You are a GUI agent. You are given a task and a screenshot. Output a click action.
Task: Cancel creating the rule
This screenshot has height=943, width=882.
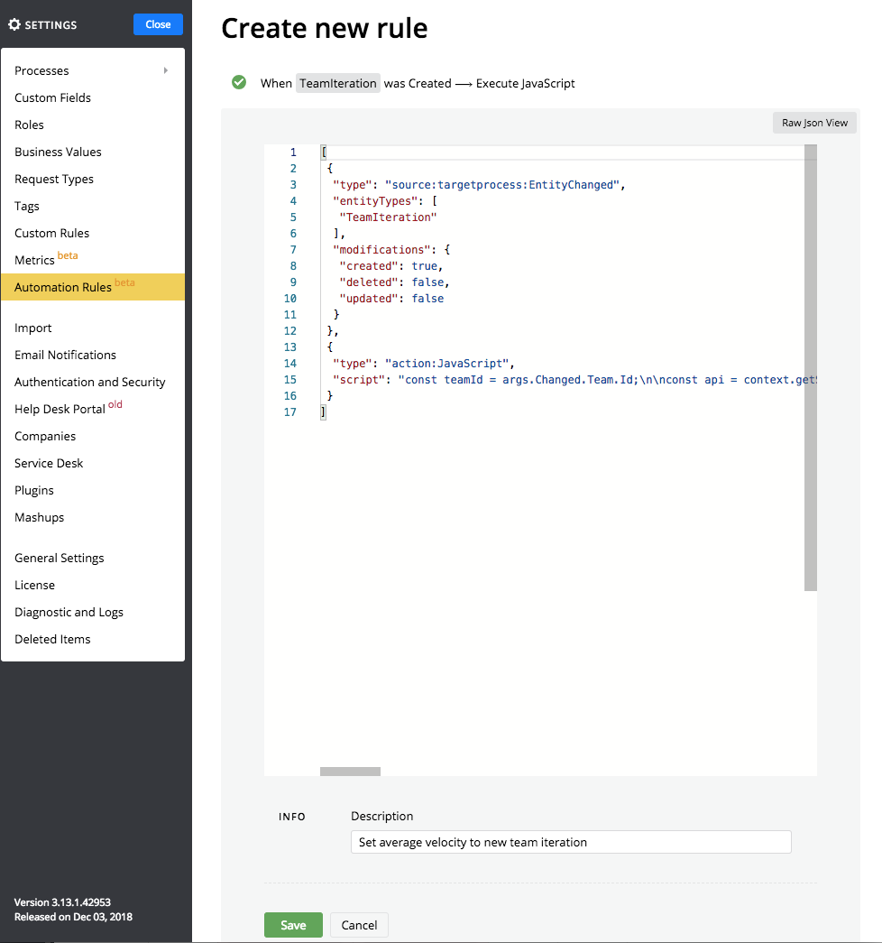pos(359,925)
